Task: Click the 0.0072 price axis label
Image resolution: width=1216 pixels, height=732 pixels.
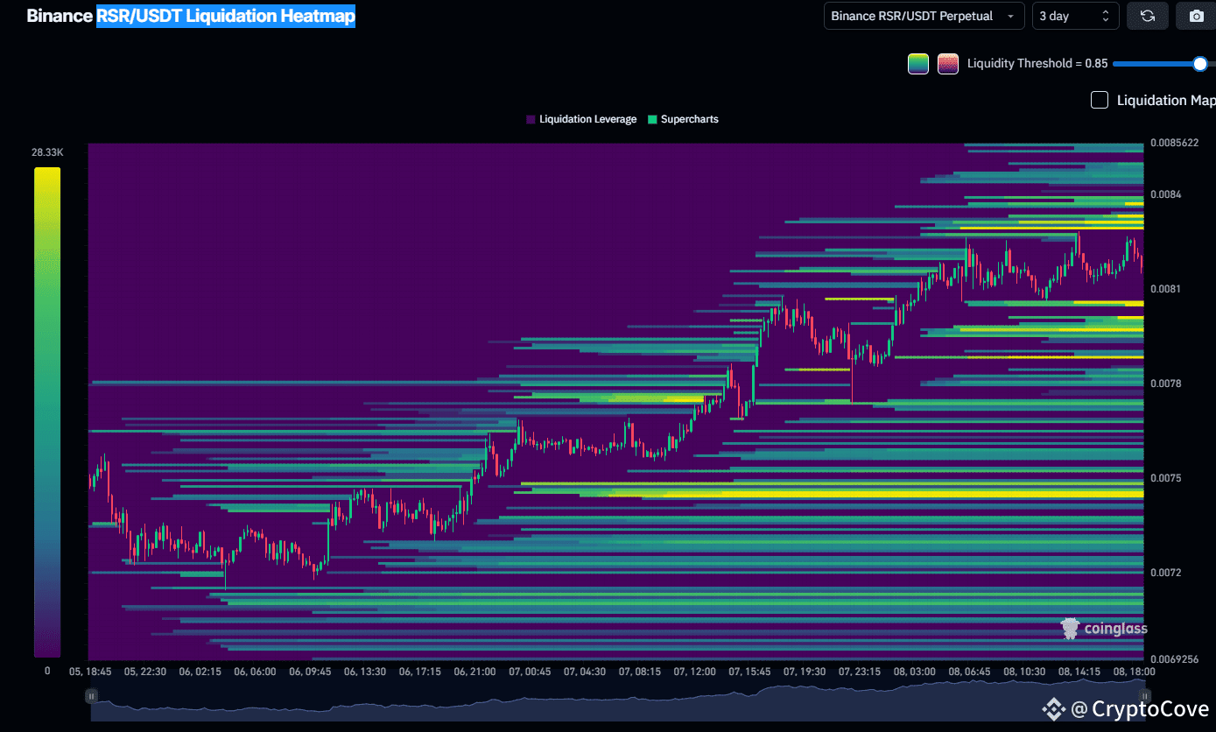Action: (x=1165, y=573)
